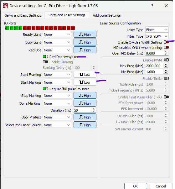Image resolution: width=175 pixels, height=189 pixels.
Task: Close the Device settings dialog
Action: click(x=166, y=6)
